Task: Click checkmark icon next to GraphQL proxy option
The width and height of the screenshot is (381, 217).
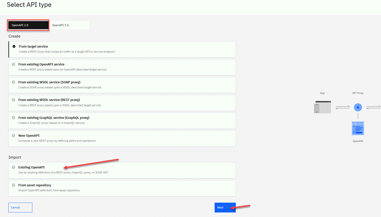Action: coord(14,118)
